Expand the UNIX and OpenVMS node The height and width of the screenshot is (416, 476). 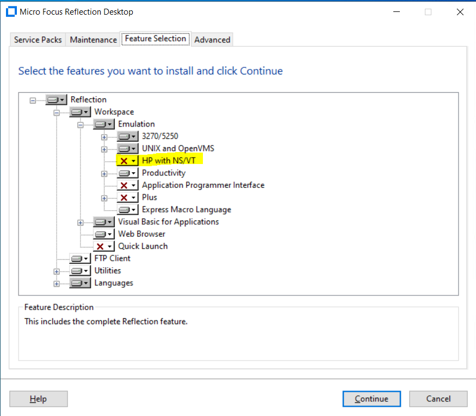pos(104,149)
